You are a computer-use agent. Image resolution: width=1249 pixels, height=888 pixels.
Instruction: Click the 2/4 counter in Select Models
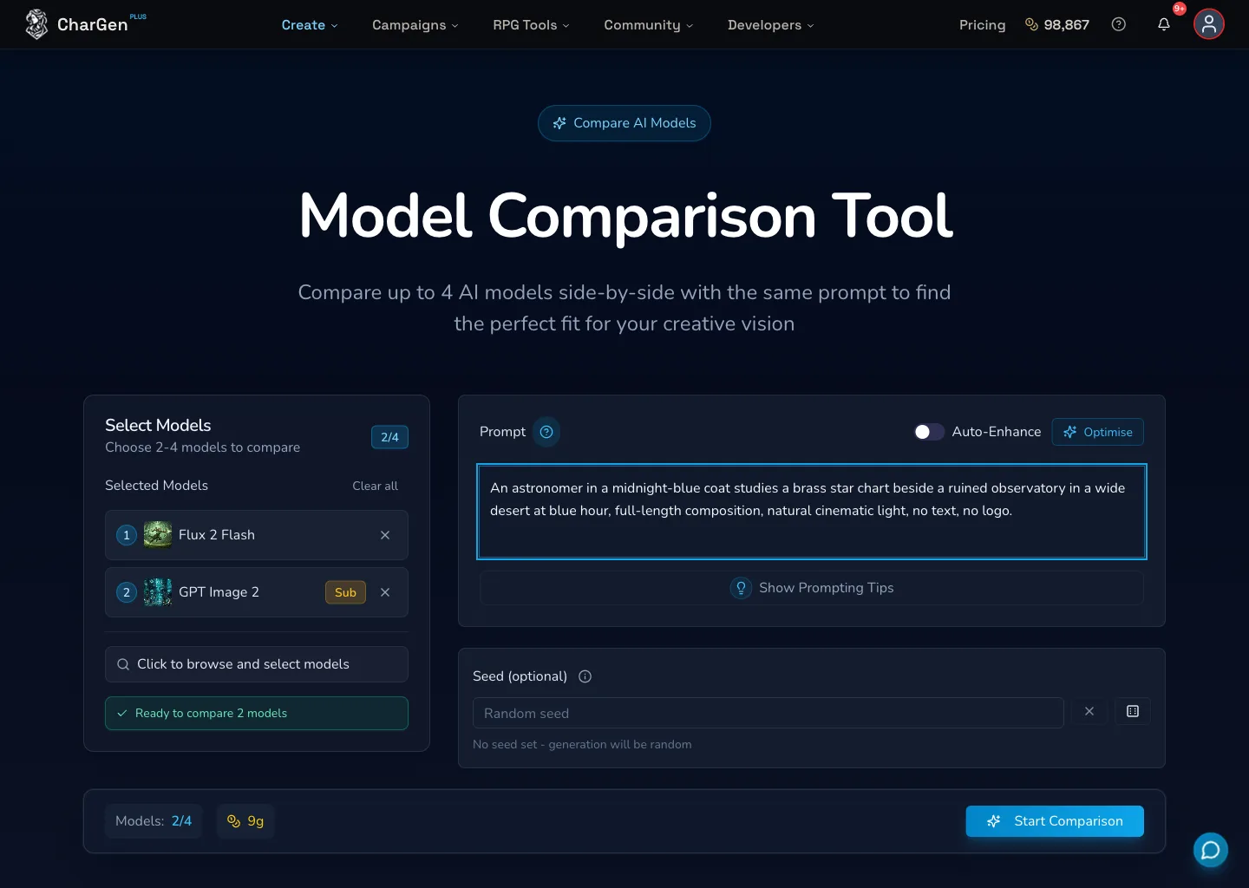(390, 437)
